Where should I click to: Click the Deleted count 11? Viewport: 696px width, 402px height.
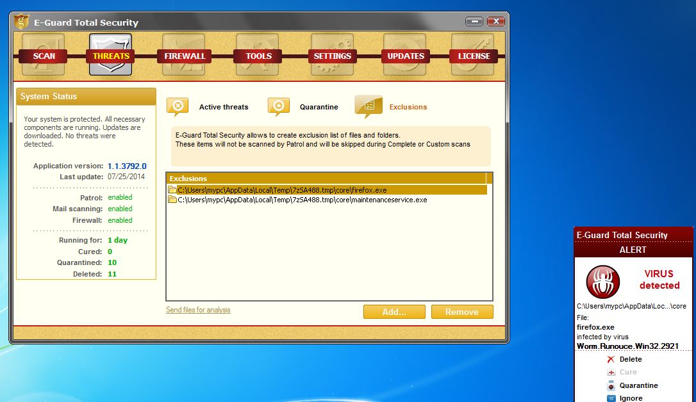tap(112, 275)
